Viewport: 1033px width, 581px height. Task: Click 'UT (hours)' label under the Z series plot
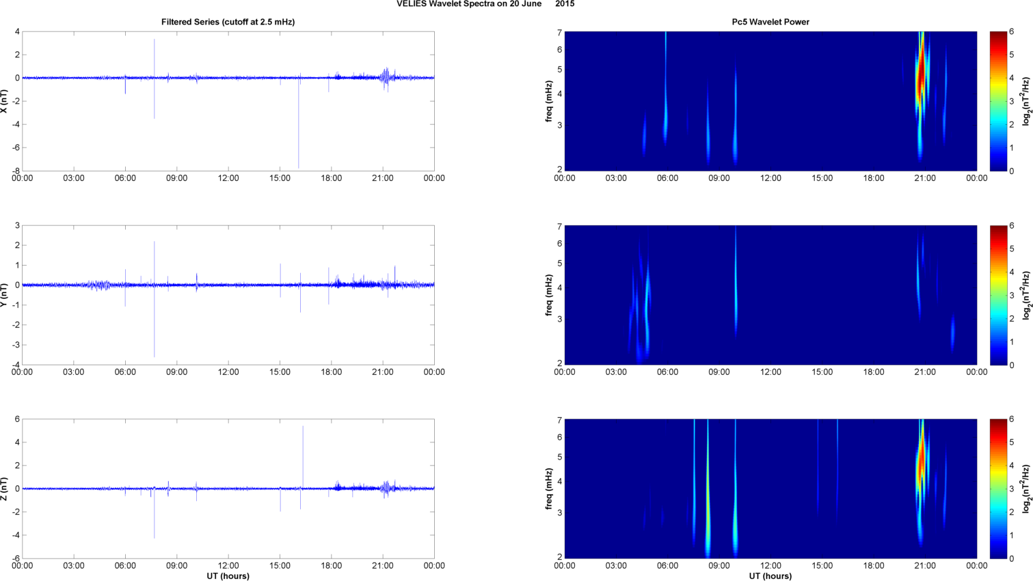point(228,576)
